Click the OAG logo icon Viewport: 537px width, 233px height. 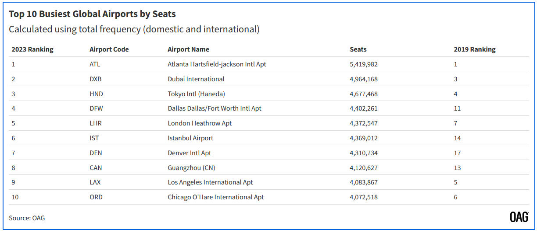(519, 217)
